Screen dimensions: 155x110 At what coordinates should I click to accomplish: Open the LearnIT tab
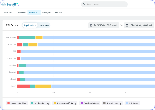[x=59, y=12]
